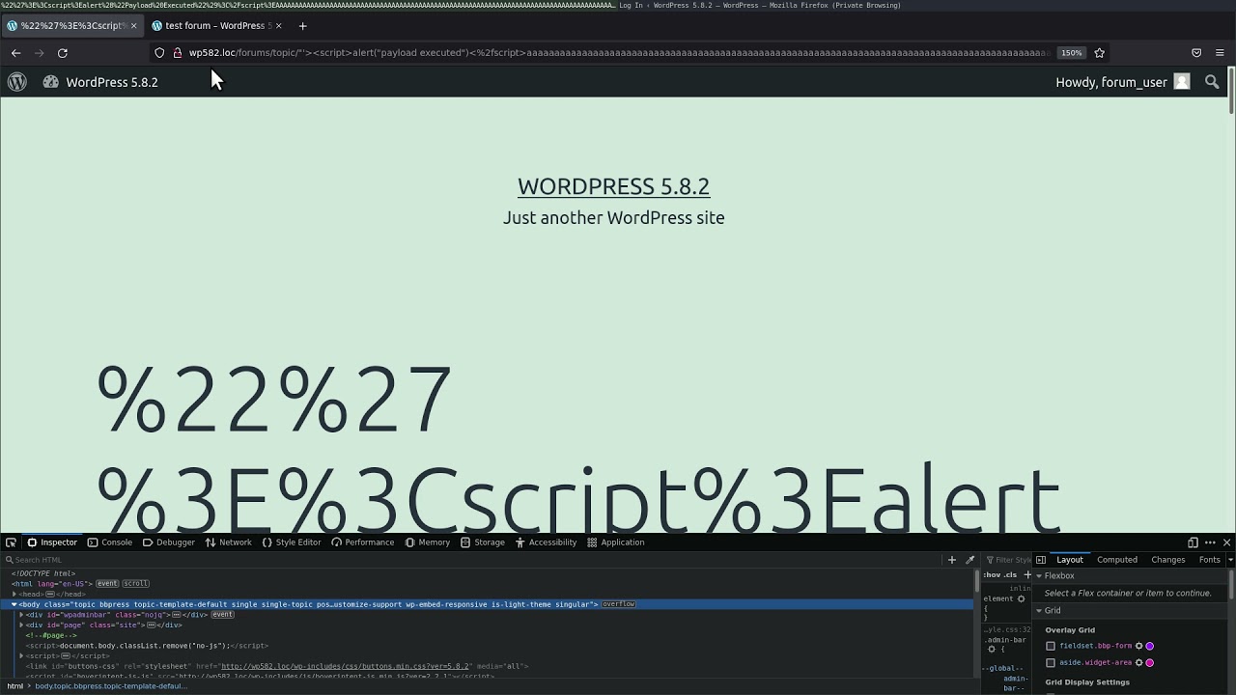Click the admin bar search magnifier

pos(1212,82)
